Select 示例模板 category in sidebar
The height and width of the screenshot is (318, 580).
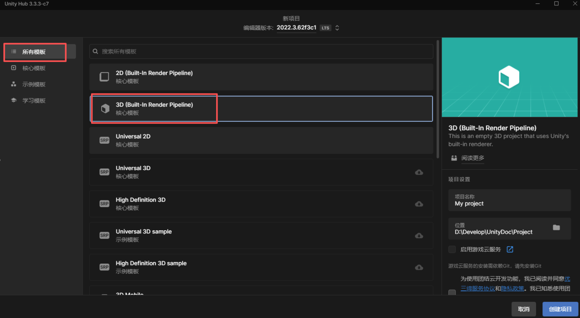[x=34, y=84]
